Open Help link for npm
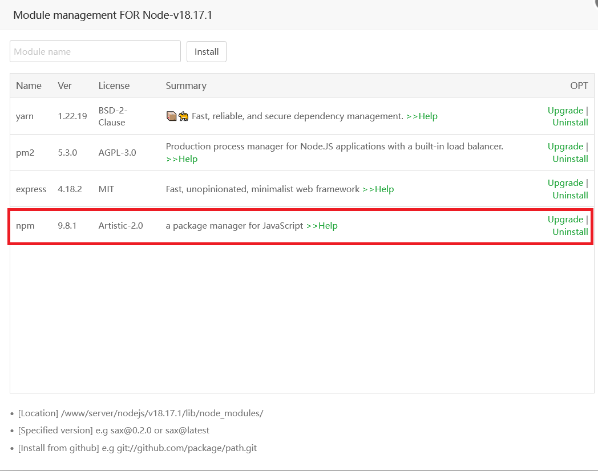The height and width of the screenshot is (471, 598). [322, 226]
